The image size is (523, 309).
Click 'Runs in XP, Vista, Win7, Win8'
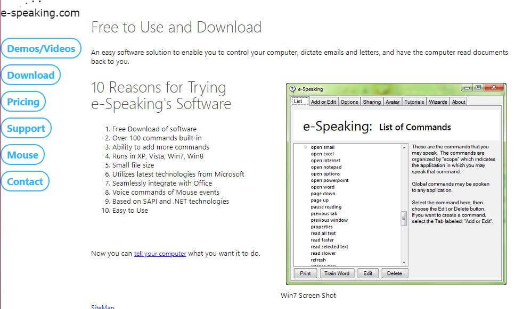tap(158, 156)
